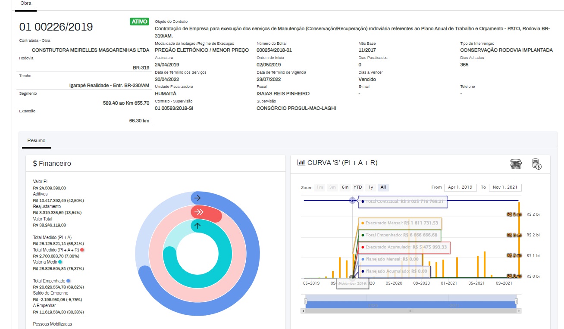Open the Obra tab
Image resolution: width=564 pixels, height=329 pixels.
tap(26, 3)
